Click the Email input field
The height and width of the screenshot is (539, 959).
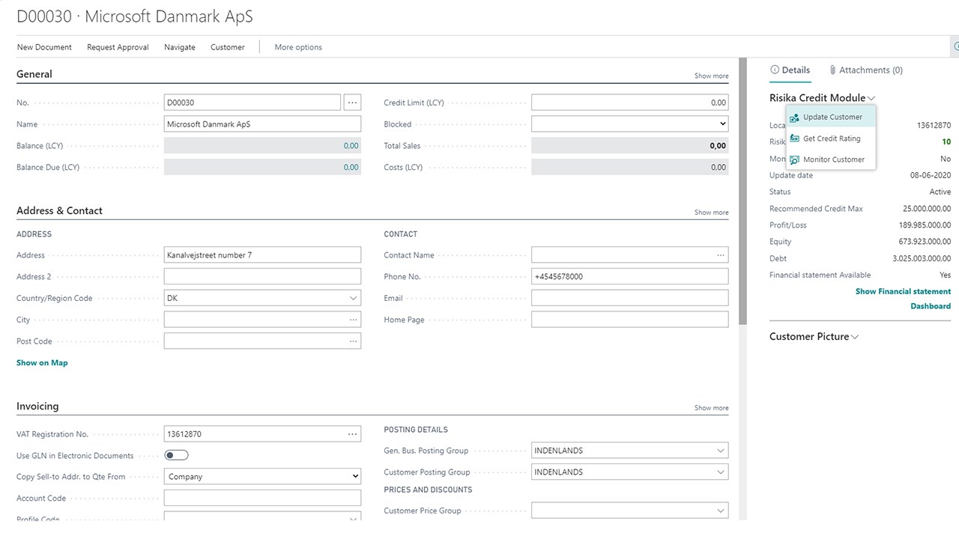(629, 298)
